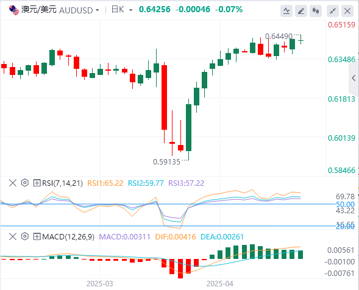Click the RSI 43.22 scale label
This screenshot has width=359, height=290.
(x=345, y=211)
